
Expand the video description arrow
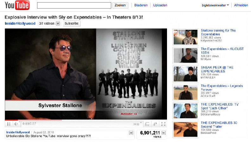[131, 133]
